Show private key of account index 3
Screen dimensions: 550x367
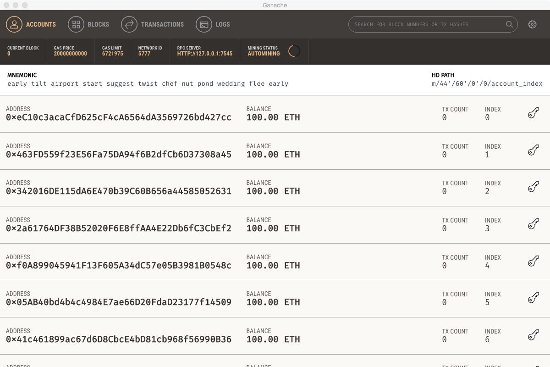(x=533, y=224)
